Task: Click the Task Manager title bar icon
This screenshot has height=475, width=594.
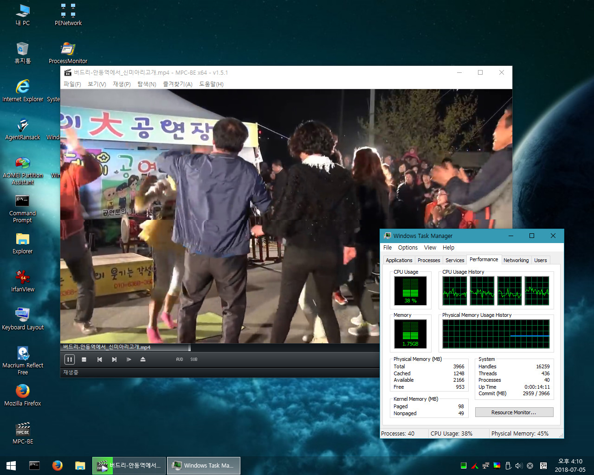Action: (387, 236)
